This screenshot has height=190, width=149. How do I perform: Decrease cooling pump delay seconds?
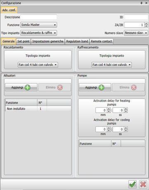coord(126,131)
